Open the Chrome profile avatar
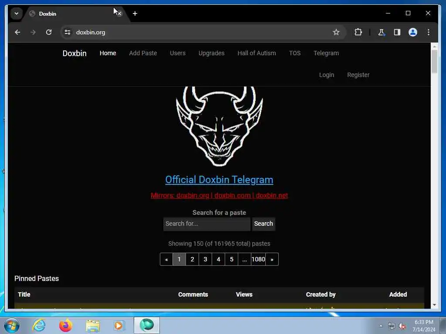446x334 pixels. [x=413, y=32]
